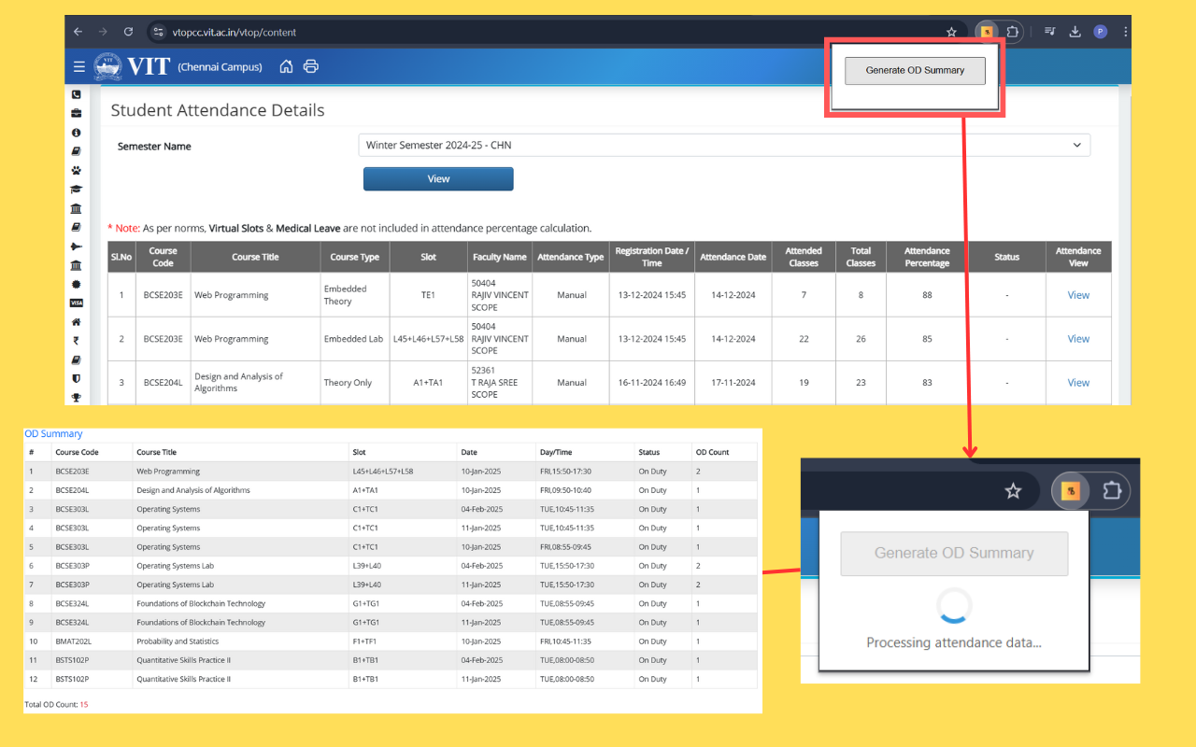Image resolution: width=1196 pixels, height=747 pixels.
Task: Click the printer icon in VIT header
Action: click(311, 66)
